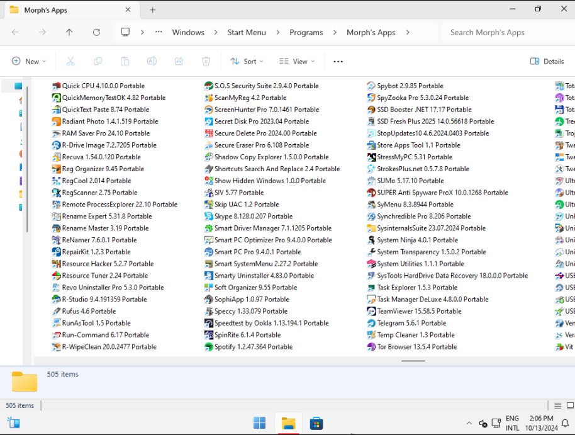575x435 pixels.
Task: Show hidden breadcrumb path ellipsis
Action: click(x=159, y=32)
